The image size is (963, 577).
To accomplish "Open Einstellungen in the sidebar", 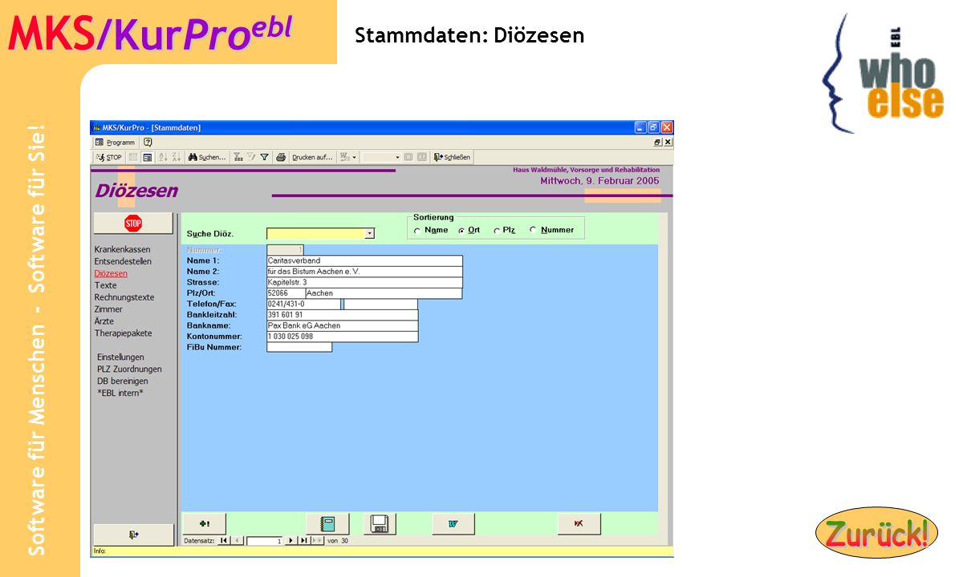I will [120, 357].
